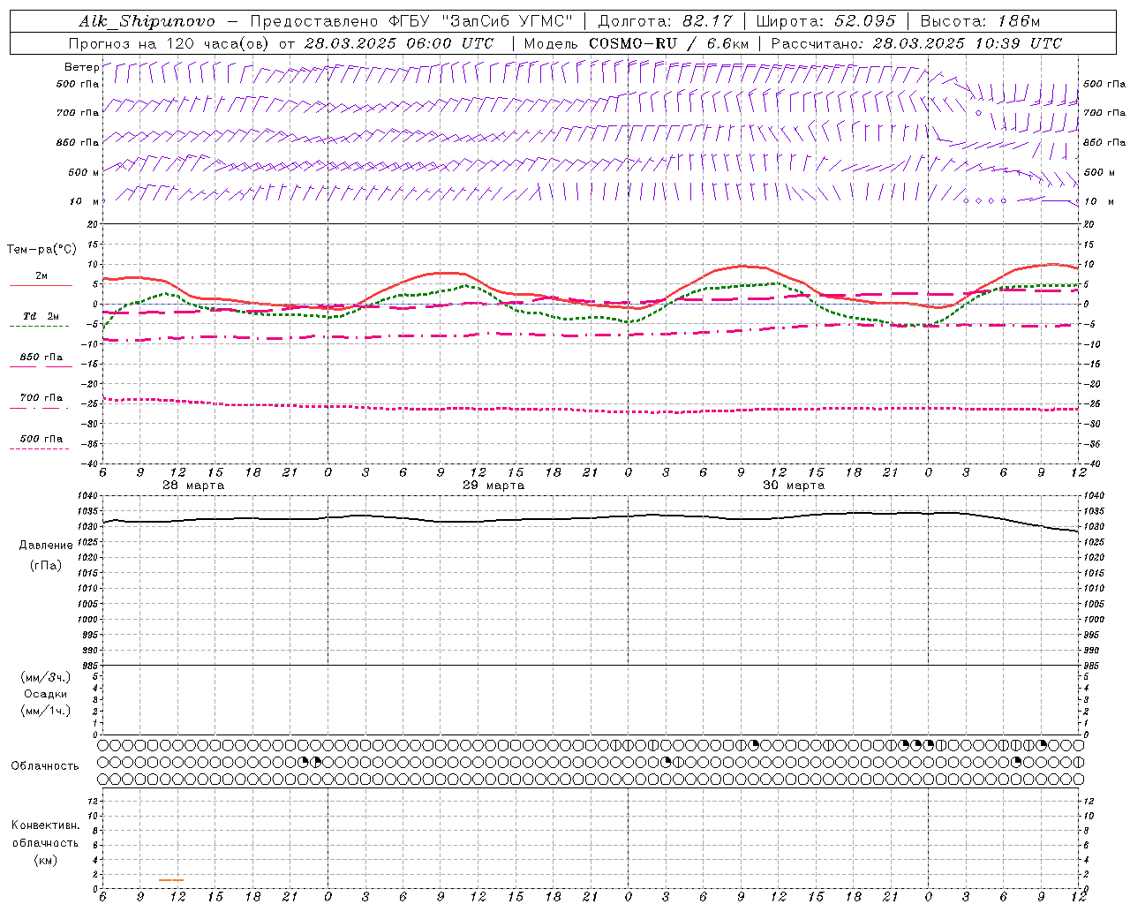Click the Тем-ра(°C) panel label
Viewport: 1130px width, 904px height.
coord(41,250)
